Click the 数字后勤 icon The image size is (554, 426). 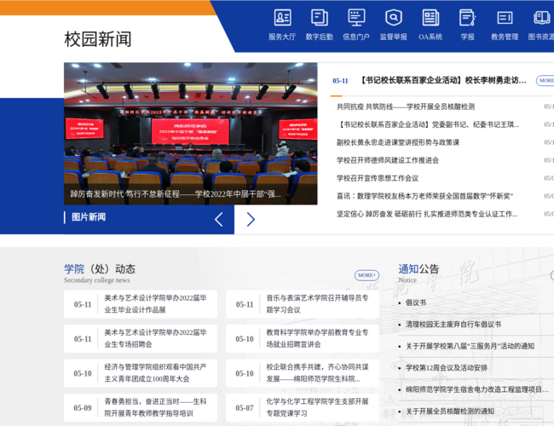[320, 24]
